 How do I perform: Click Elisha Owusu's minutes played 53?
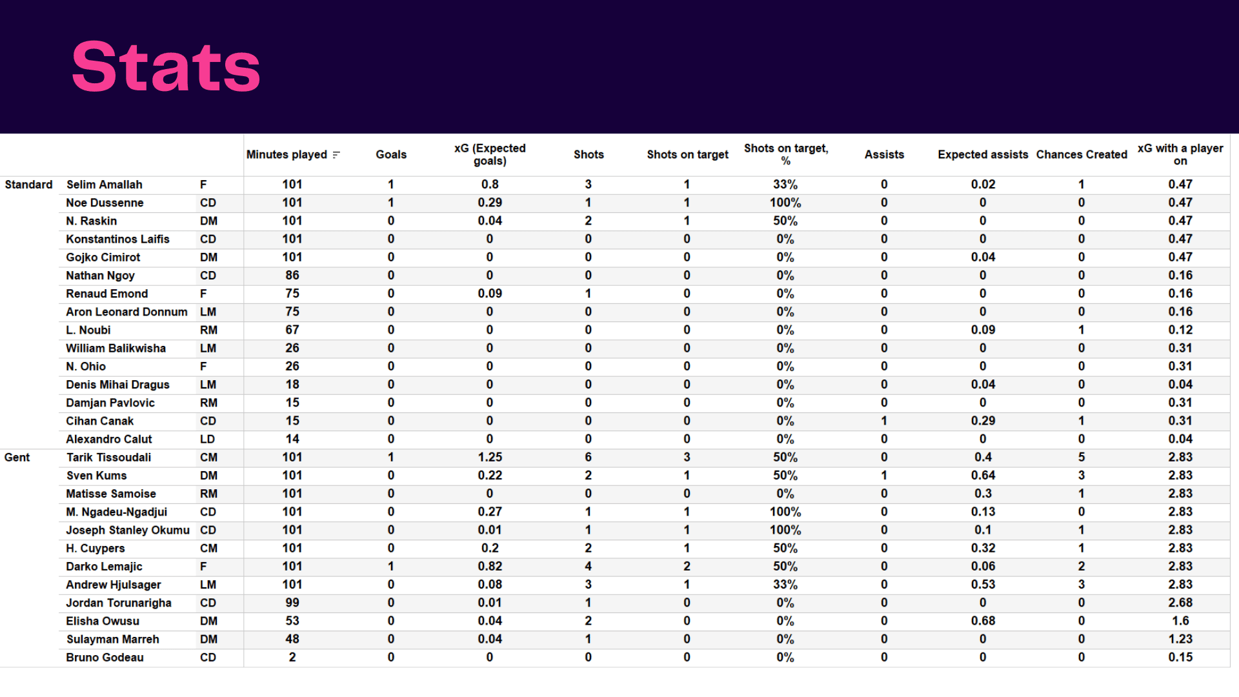coord(292,621)
